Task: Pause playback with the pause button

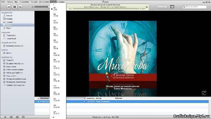Action: coord(14,7)
